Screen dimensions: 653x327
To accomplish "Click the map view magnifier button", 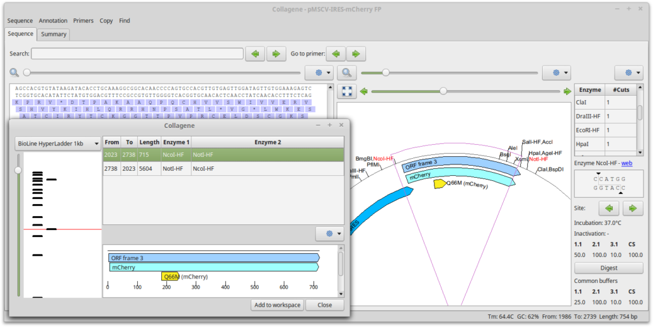I will pos(346,73).
